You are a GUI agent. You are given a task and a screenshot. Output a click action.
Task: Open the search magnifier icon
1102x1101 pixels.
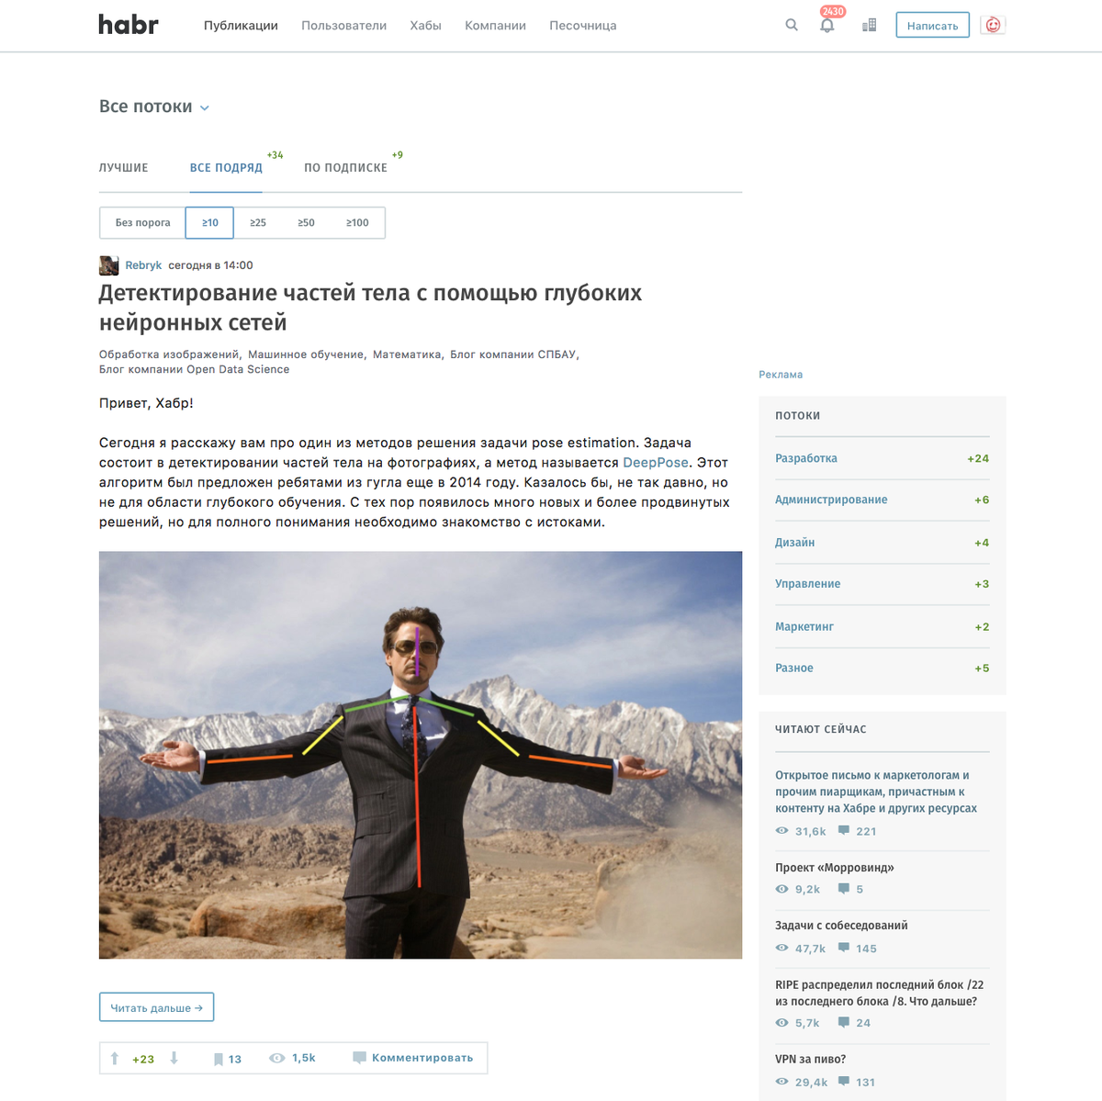[792, 26]
